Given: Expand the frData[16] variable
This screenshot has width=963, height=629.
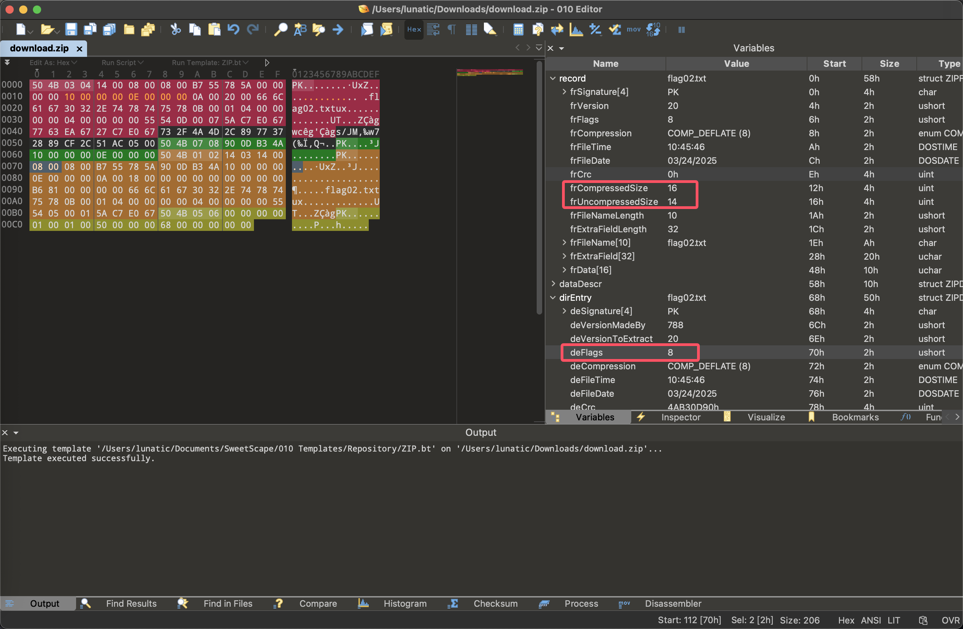Looking at the screenshot, I should [x=564, y=270].
